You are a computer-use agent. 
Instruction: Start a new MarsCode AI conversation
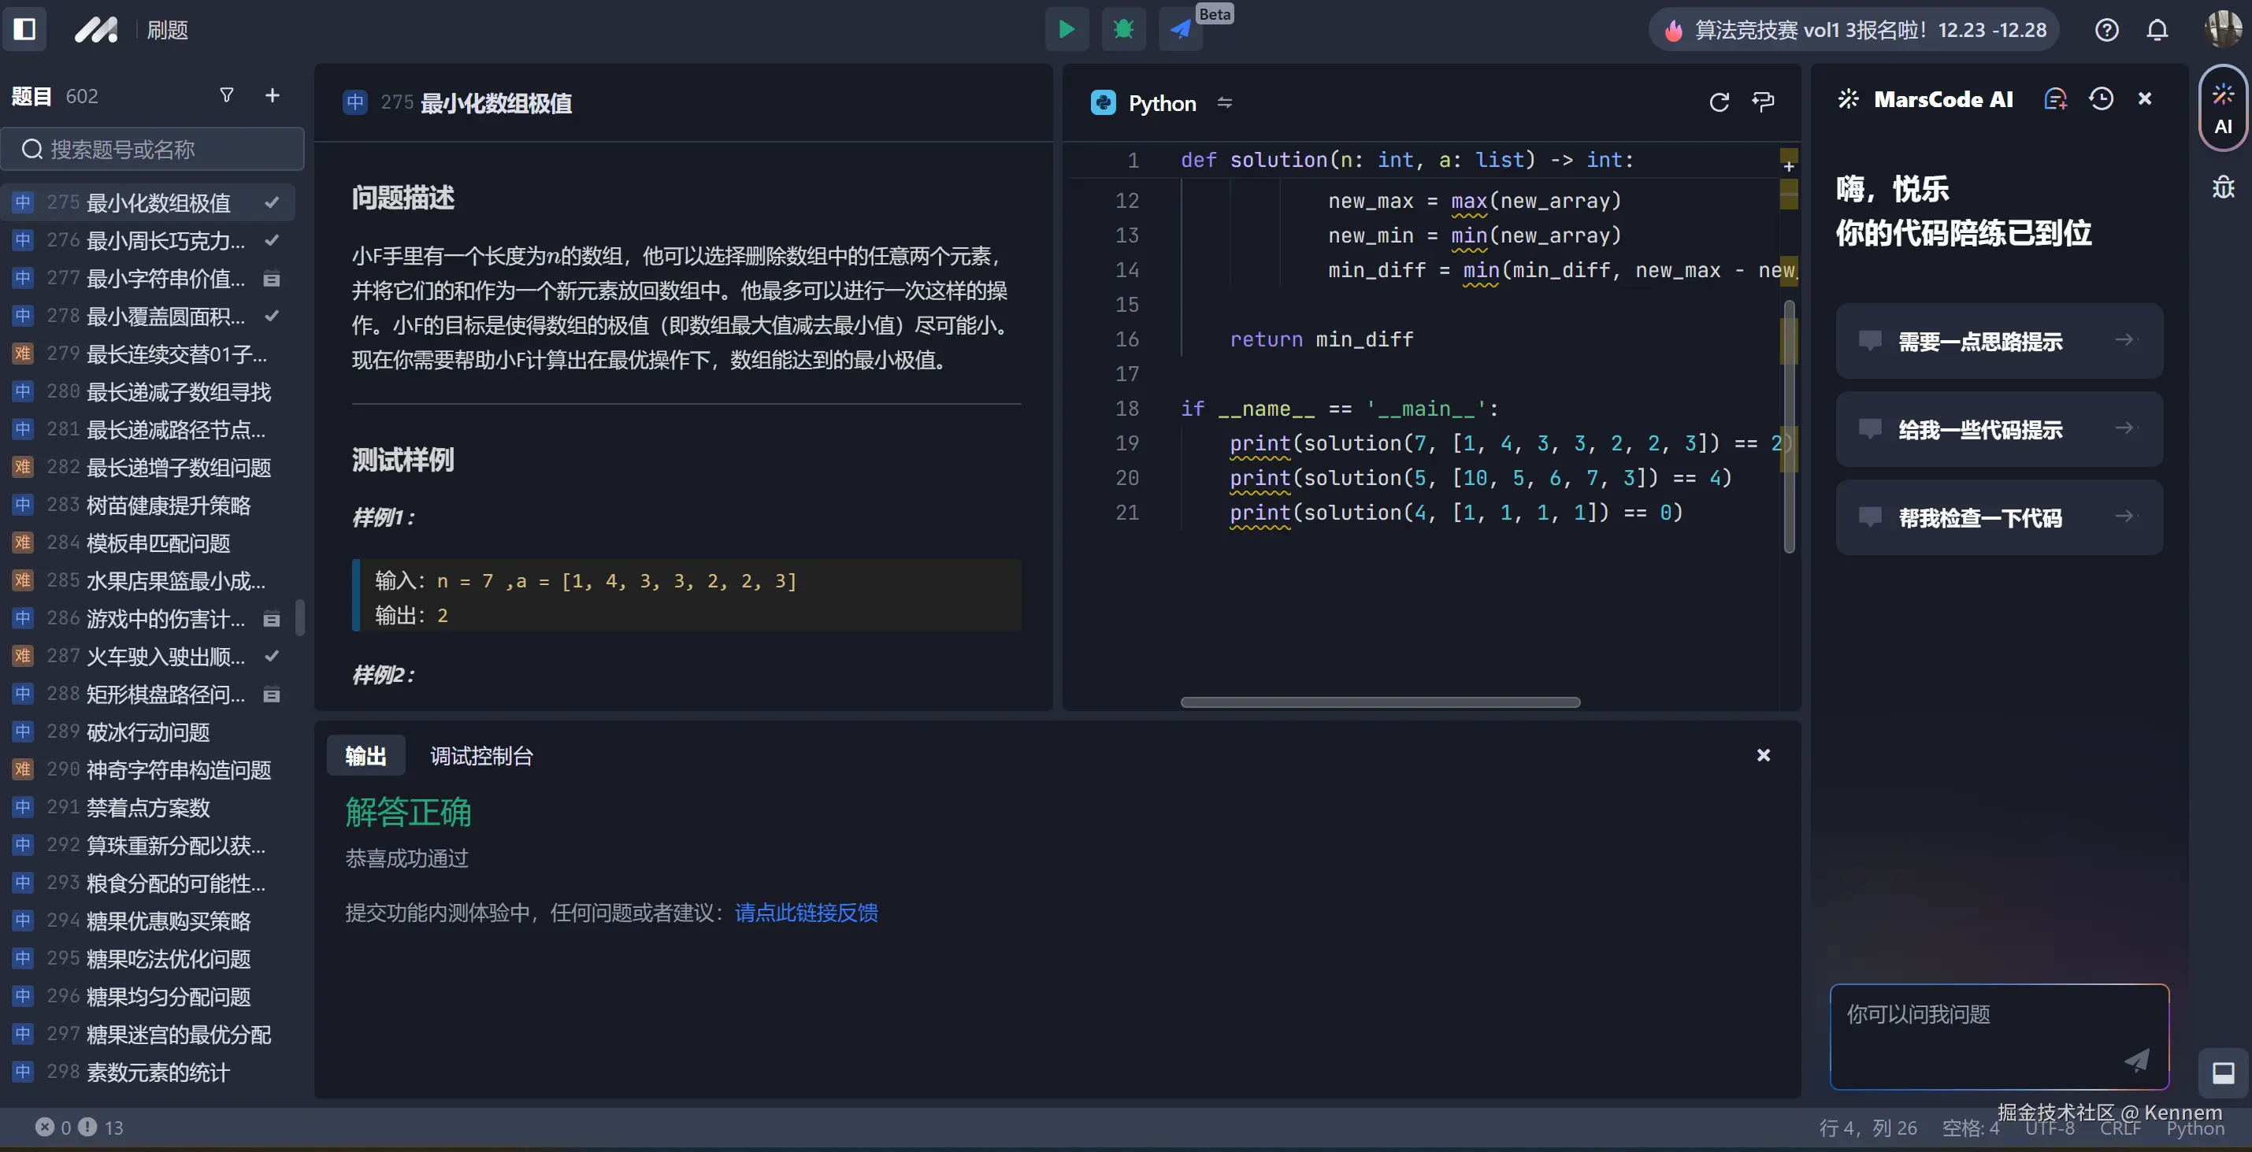point(2056,98)
